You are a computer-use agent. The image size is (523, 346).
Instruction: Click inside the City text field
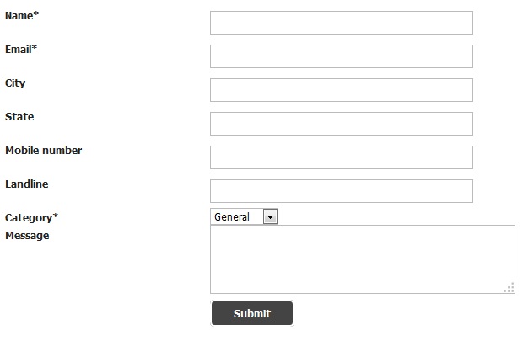[x=342, y=90]
